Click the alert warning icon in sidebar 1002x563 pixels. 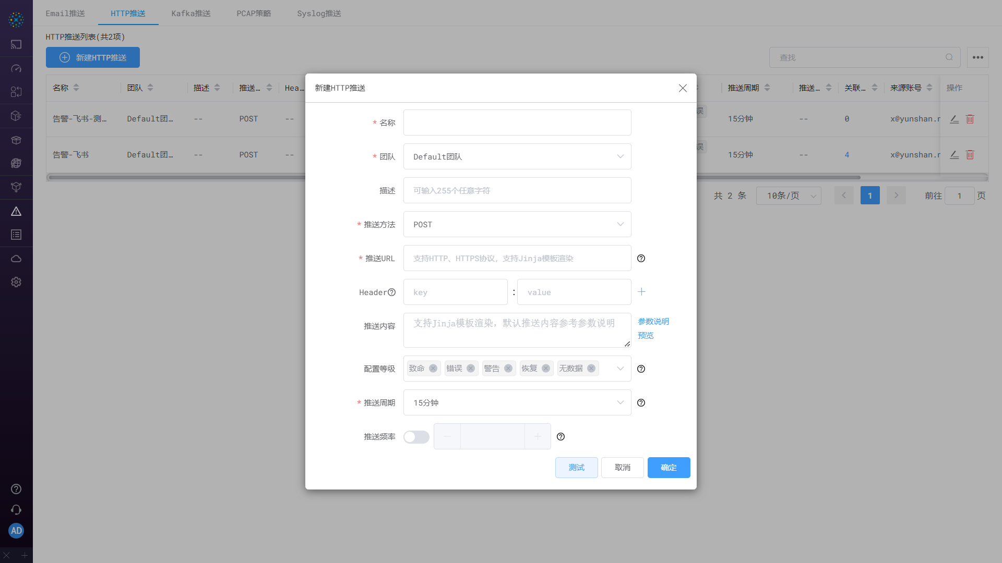[x=16, y=211]
